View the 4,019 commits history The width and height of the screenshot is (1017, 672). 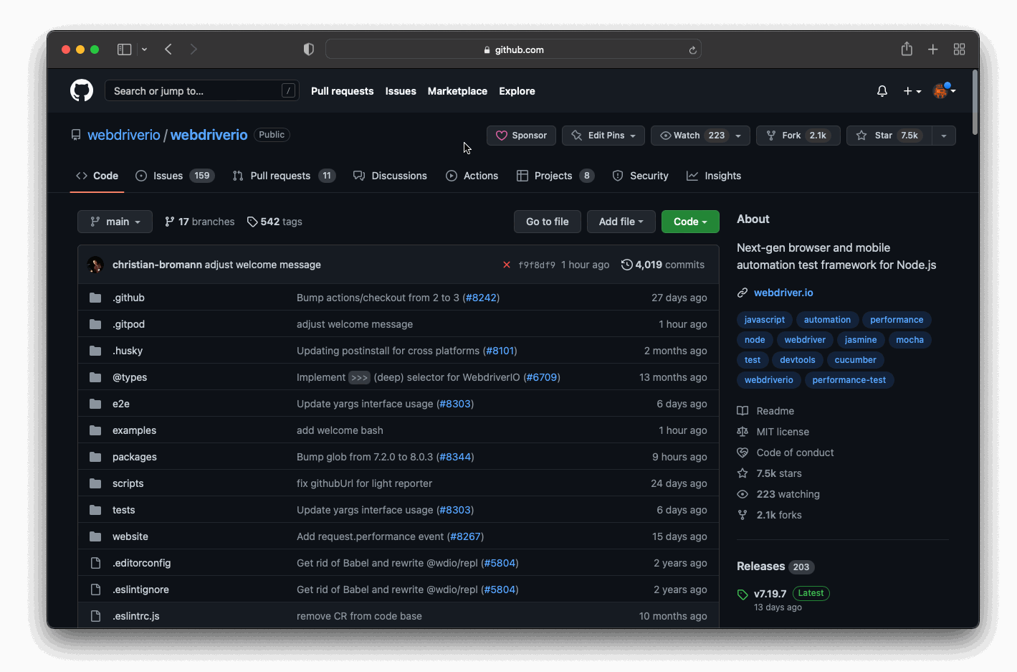tap(663, 265)
